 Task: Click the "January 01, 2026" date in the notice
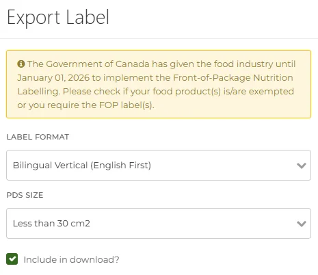[53, 78]
